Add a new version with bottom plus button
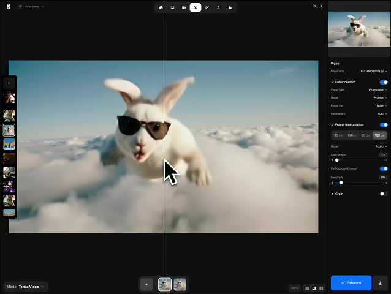Screen dimensions: 391x294 click(x=146, y=284)
